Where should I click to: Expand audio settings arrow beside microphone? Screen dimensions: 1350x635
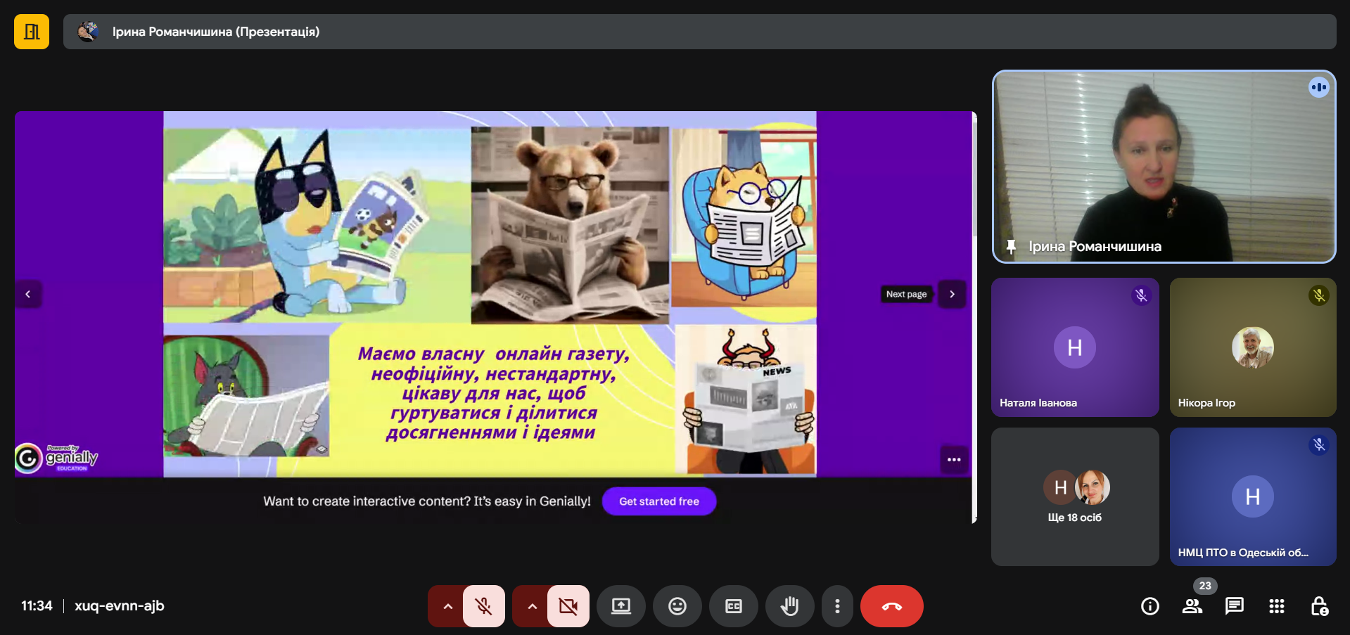click(x=447, y=606)
